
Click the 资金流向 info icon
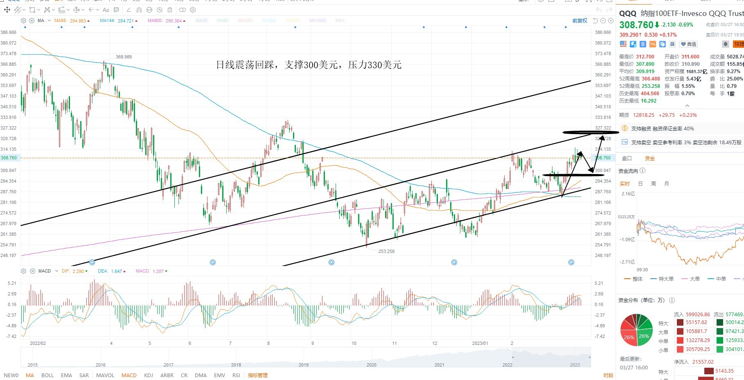[x=643, y=171]
